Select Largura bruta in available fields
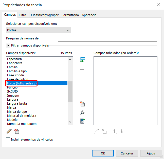 pos(17,104)
